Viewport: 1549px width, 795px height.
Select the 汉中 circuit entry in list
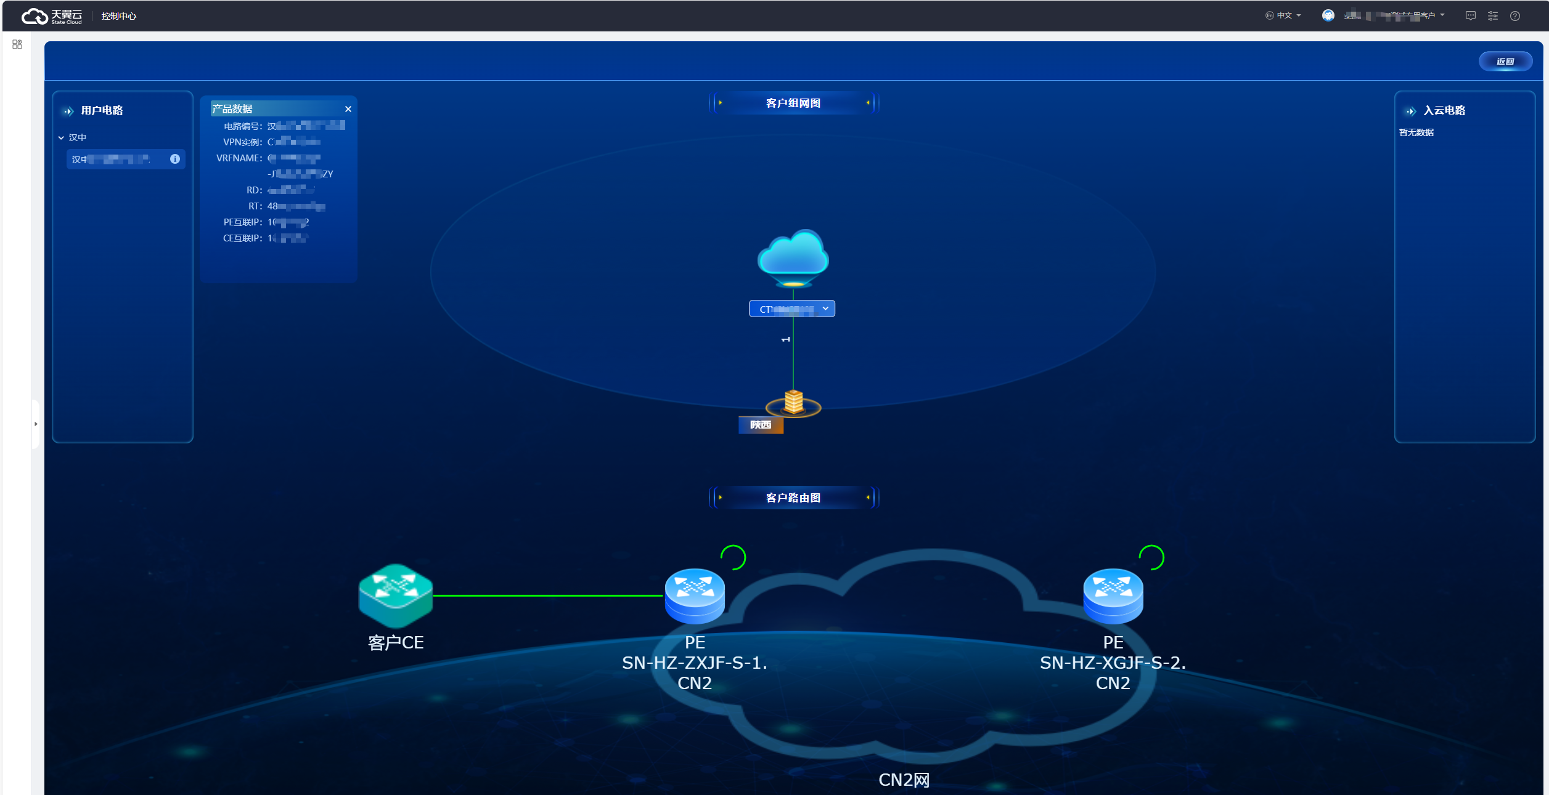(x=126, y=159)
